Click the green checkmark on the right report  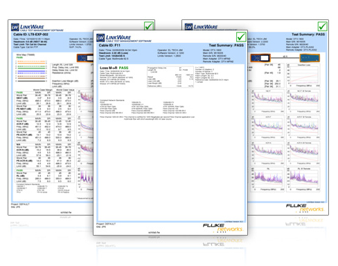coord(322,26)
